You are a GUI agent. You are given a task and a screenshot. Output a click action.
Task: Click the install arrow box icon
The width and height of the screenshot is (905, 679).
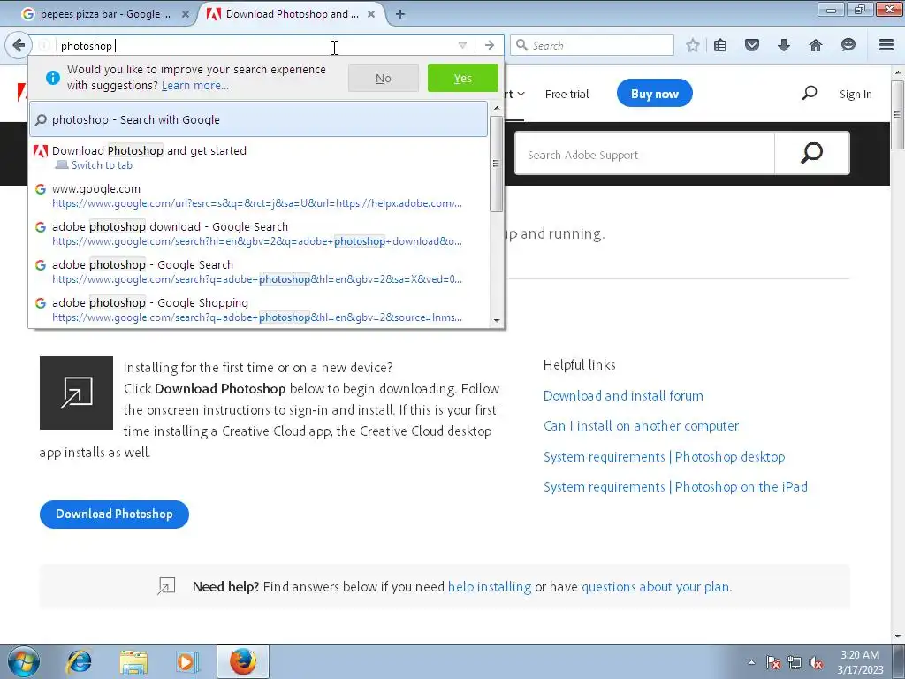(x=76, y=393)
